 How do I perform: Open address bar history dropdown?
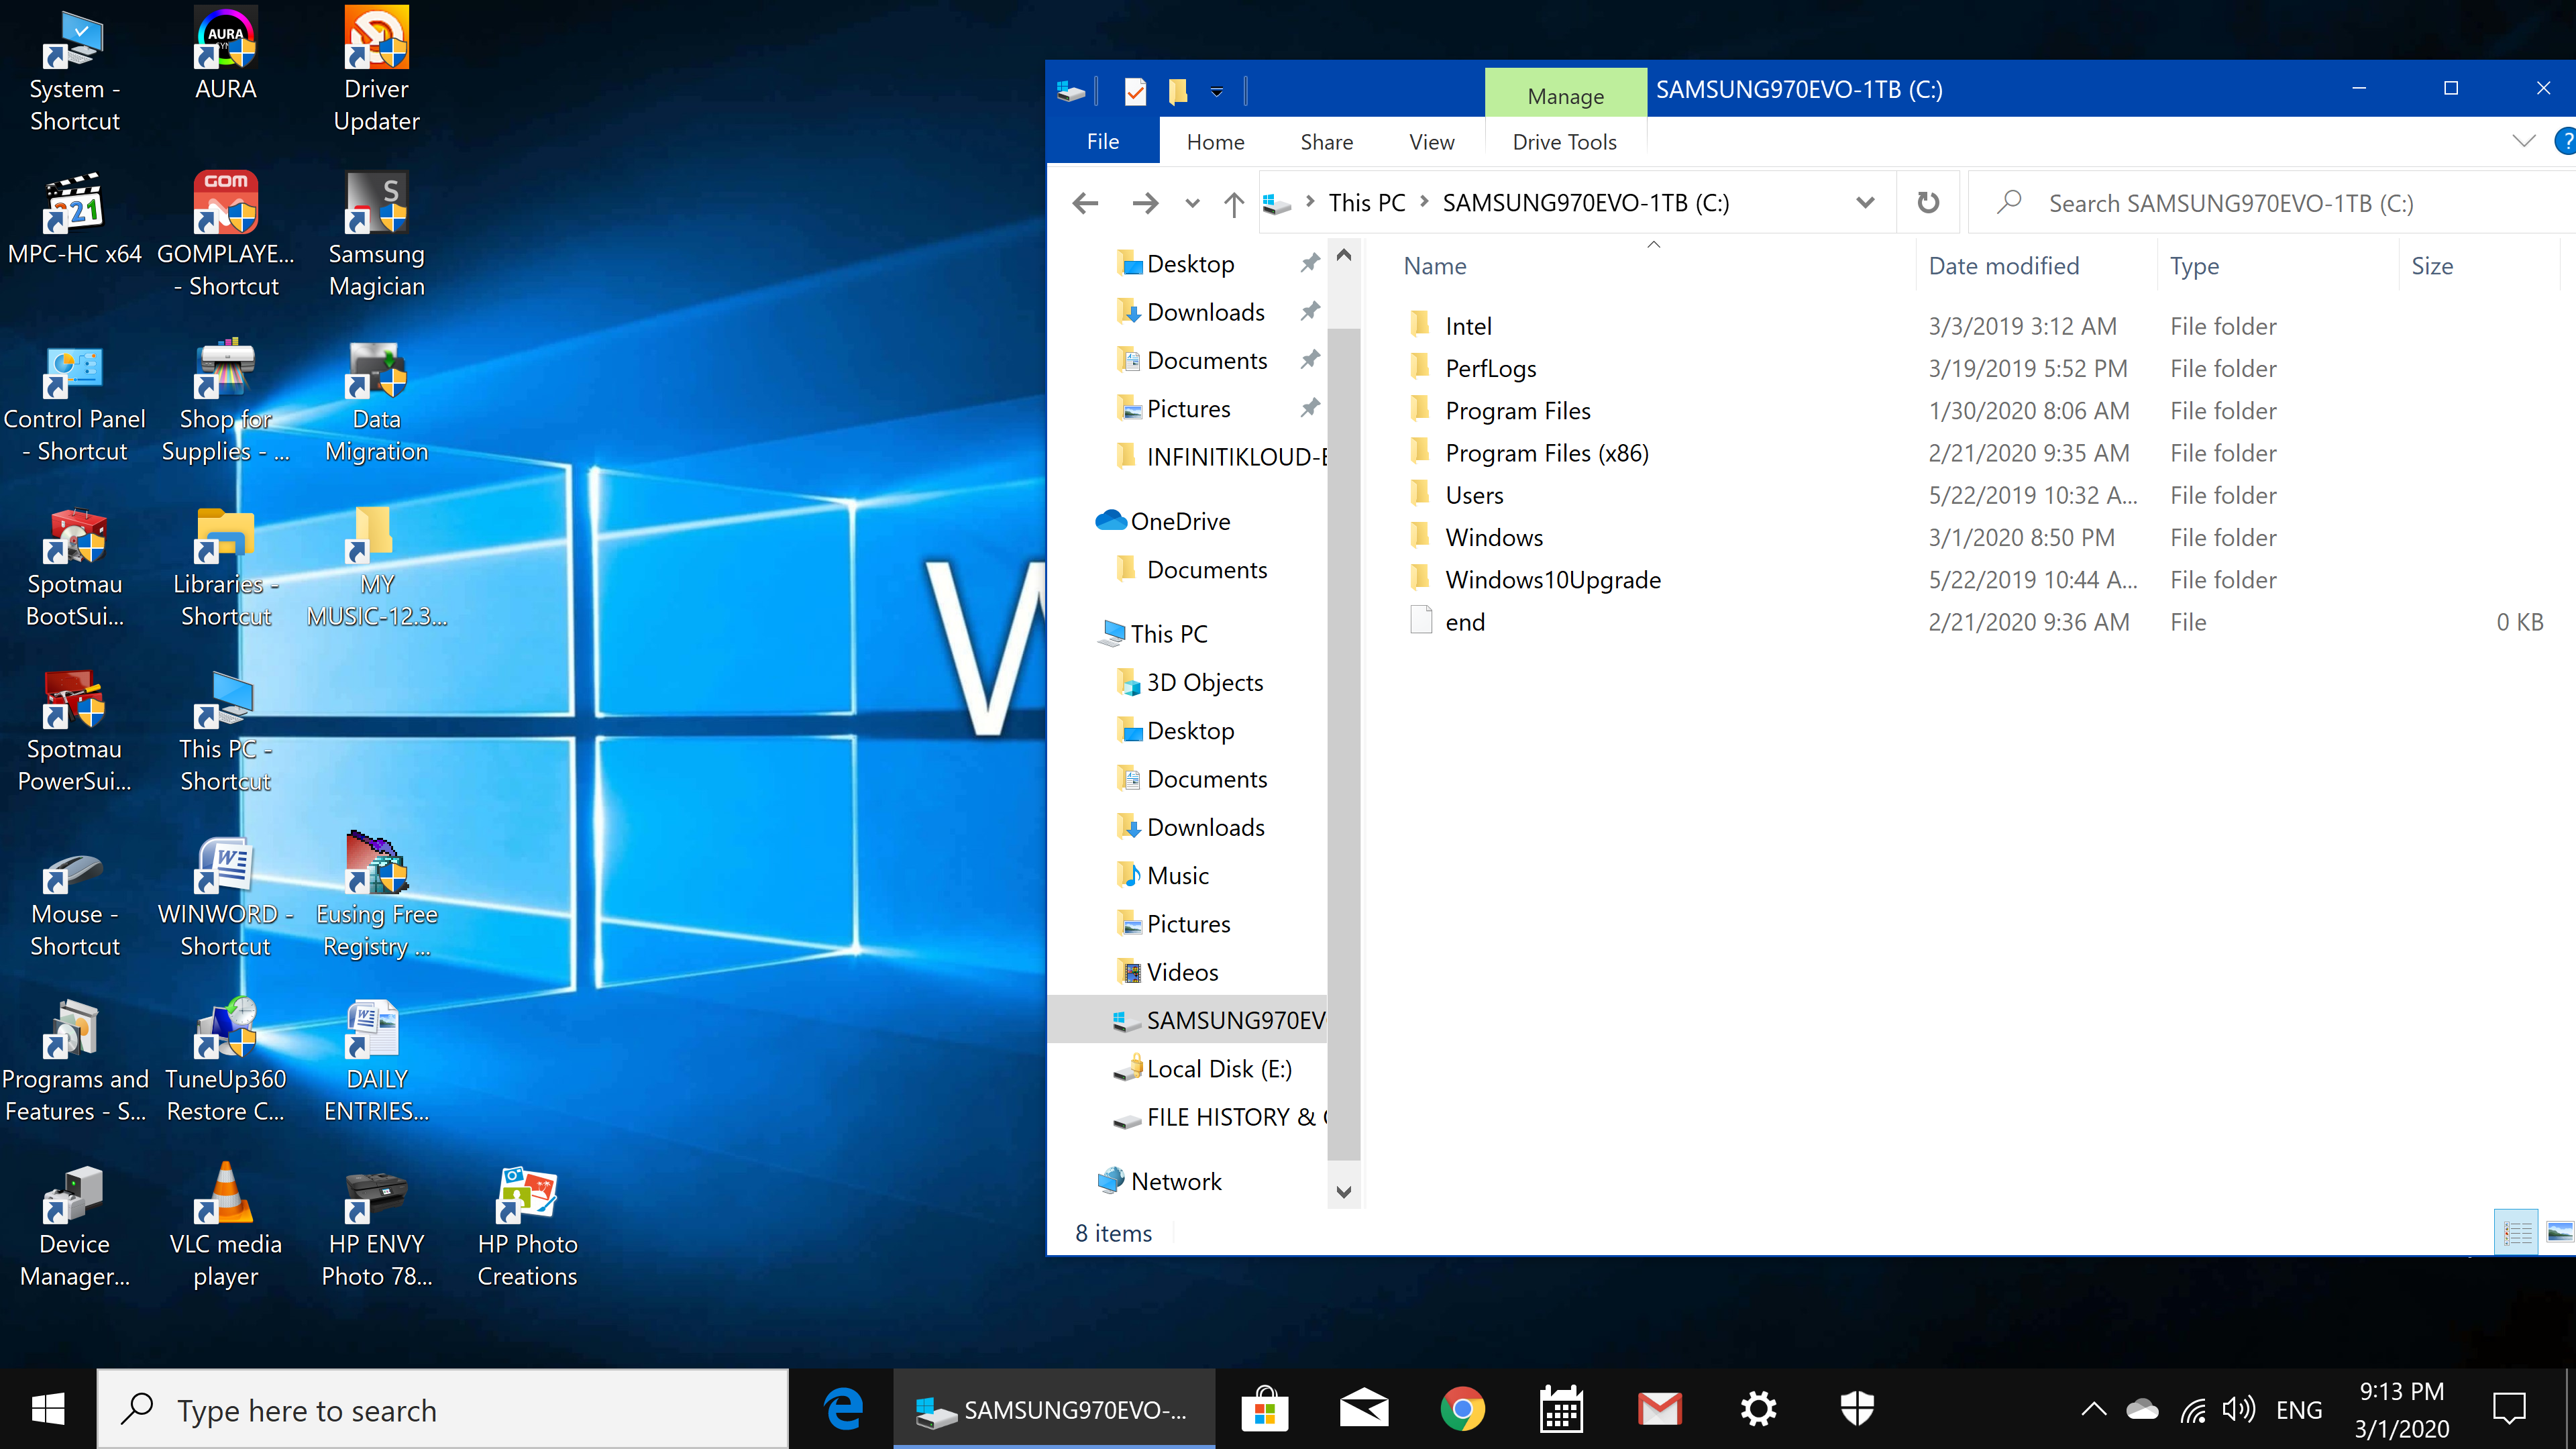coord(1865,203)
